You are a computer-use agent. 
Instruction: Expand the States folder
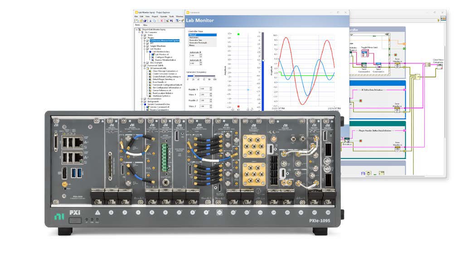(x=142, y=35)
